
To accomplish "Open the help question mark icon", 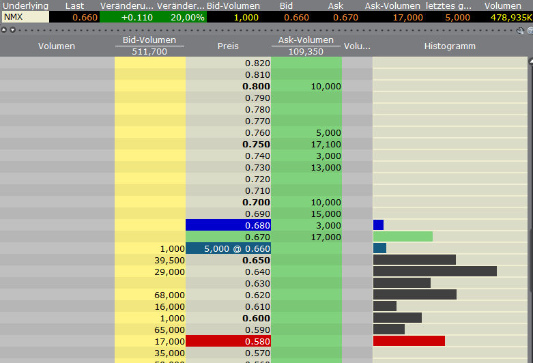I will [x=530, y=31].
